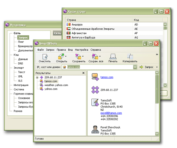Open the tamos.com hyperlink
This screenshot has height=148, width=177.
pos(107,77)
